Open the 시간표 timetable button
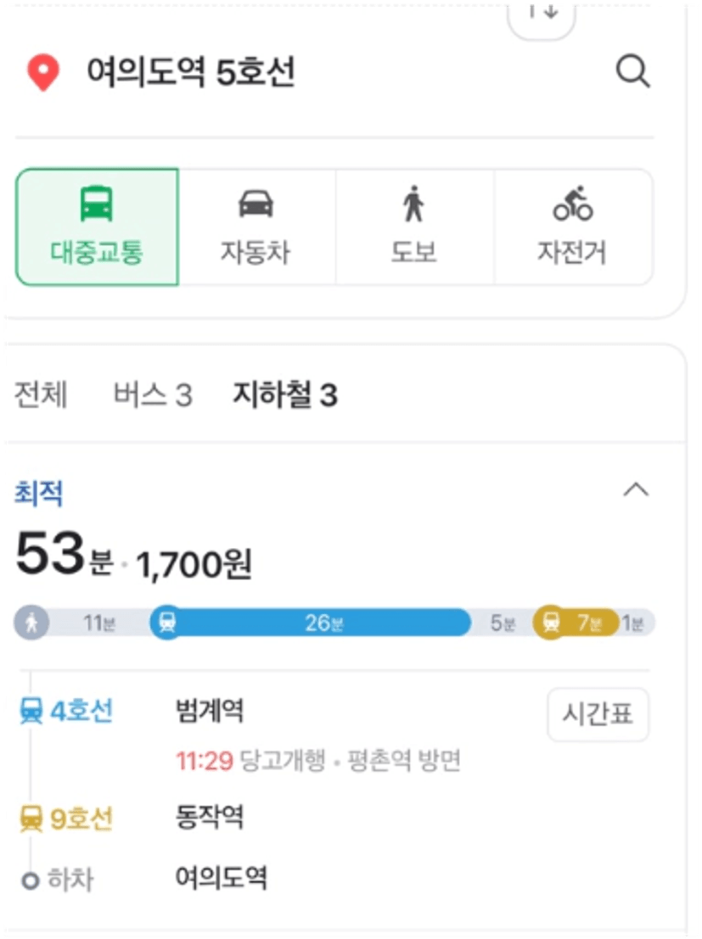 coord(598,714)
